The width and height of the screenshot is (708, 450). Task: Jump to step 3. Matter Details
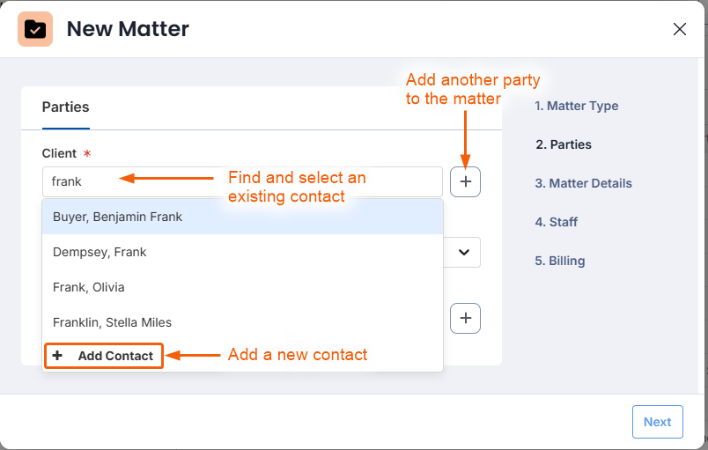tap(583, 183)
